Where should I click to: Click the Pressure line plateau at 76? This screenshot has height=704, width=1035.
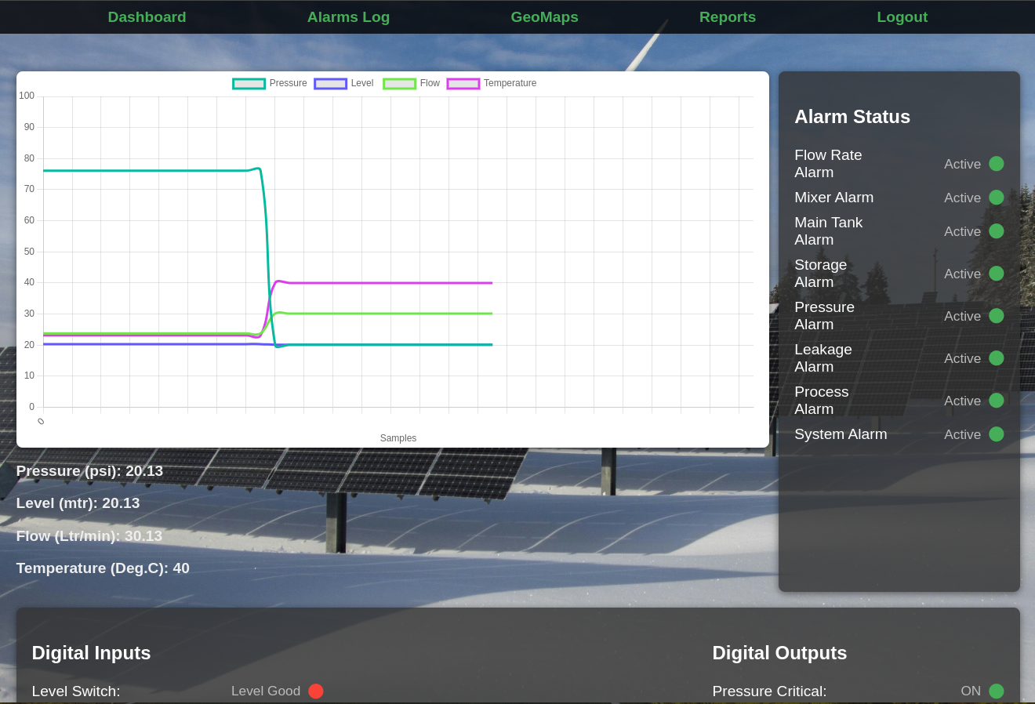[145, 171]
